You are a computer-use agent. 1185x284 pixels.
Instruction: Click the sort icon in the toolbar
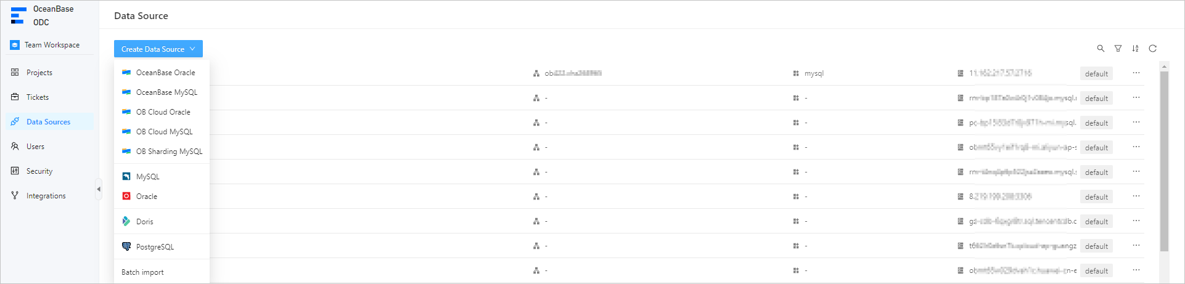click(x=1135, y=49)
